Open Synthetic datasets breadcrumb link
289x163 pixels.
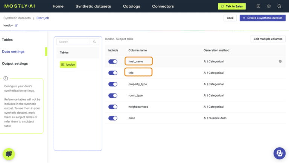(17, 18)
